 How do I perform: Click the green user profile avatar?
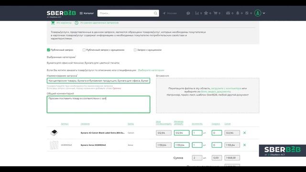point(258,13)
